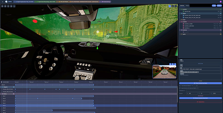Viewport: 223px width, 113px height.
Task: Switch to the Script tab
Action: 187,6
